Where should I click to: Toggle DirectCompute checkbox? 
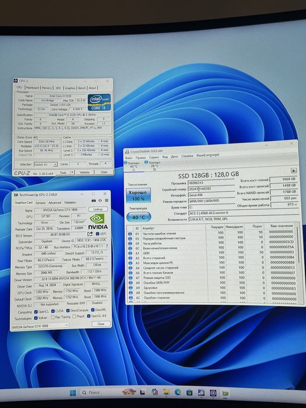click(68, 311)
